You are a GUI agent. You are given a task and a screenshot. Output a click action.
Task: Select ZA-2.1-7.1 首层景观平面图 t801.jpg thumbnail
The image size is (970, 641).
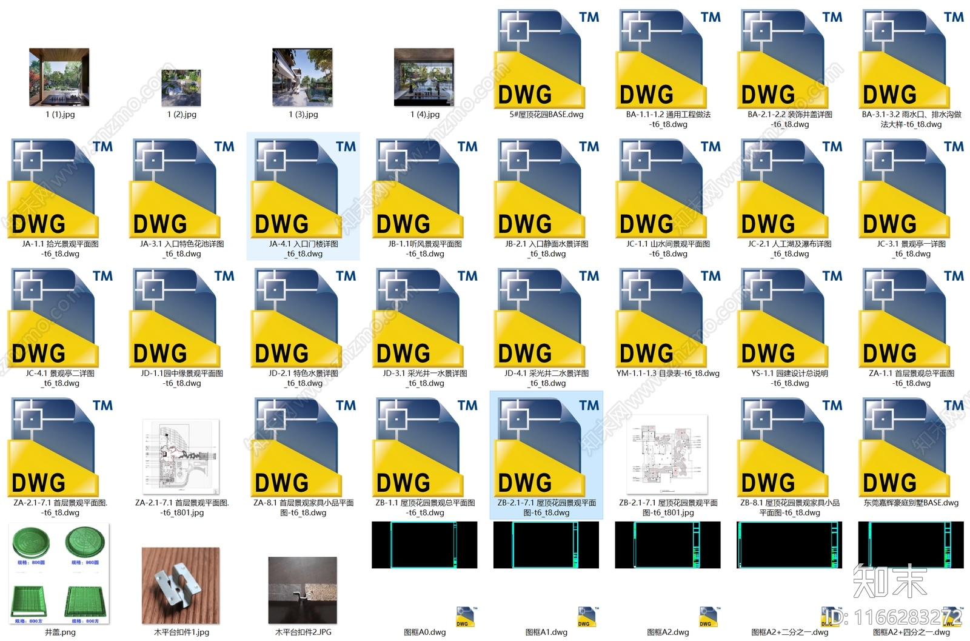point(181,457)
